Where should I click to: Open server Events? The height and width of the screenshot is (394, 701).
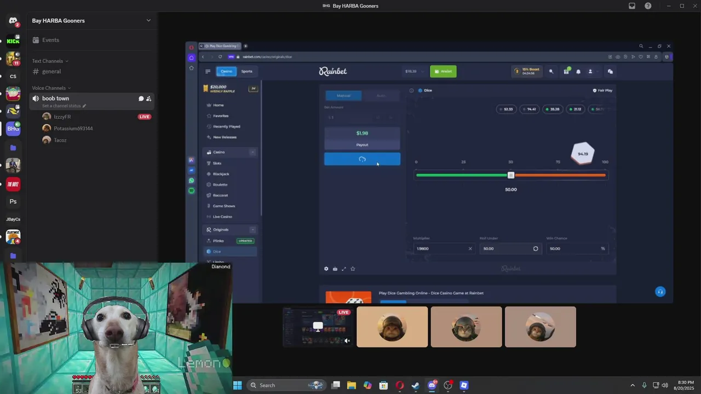(x=50, y=40)
